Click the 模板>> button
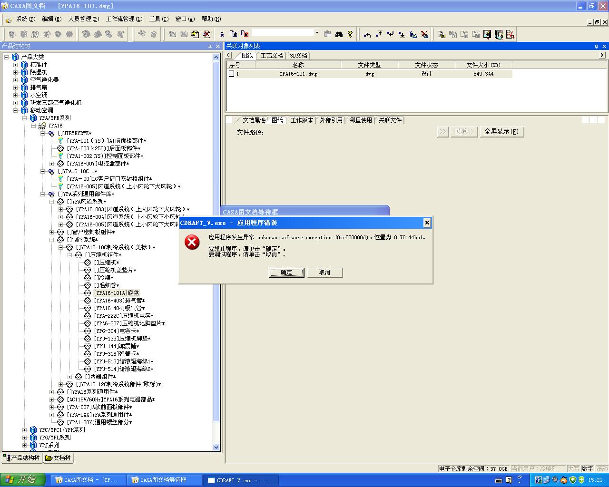This screenshot has width=609, height=487. coord(464,132)
